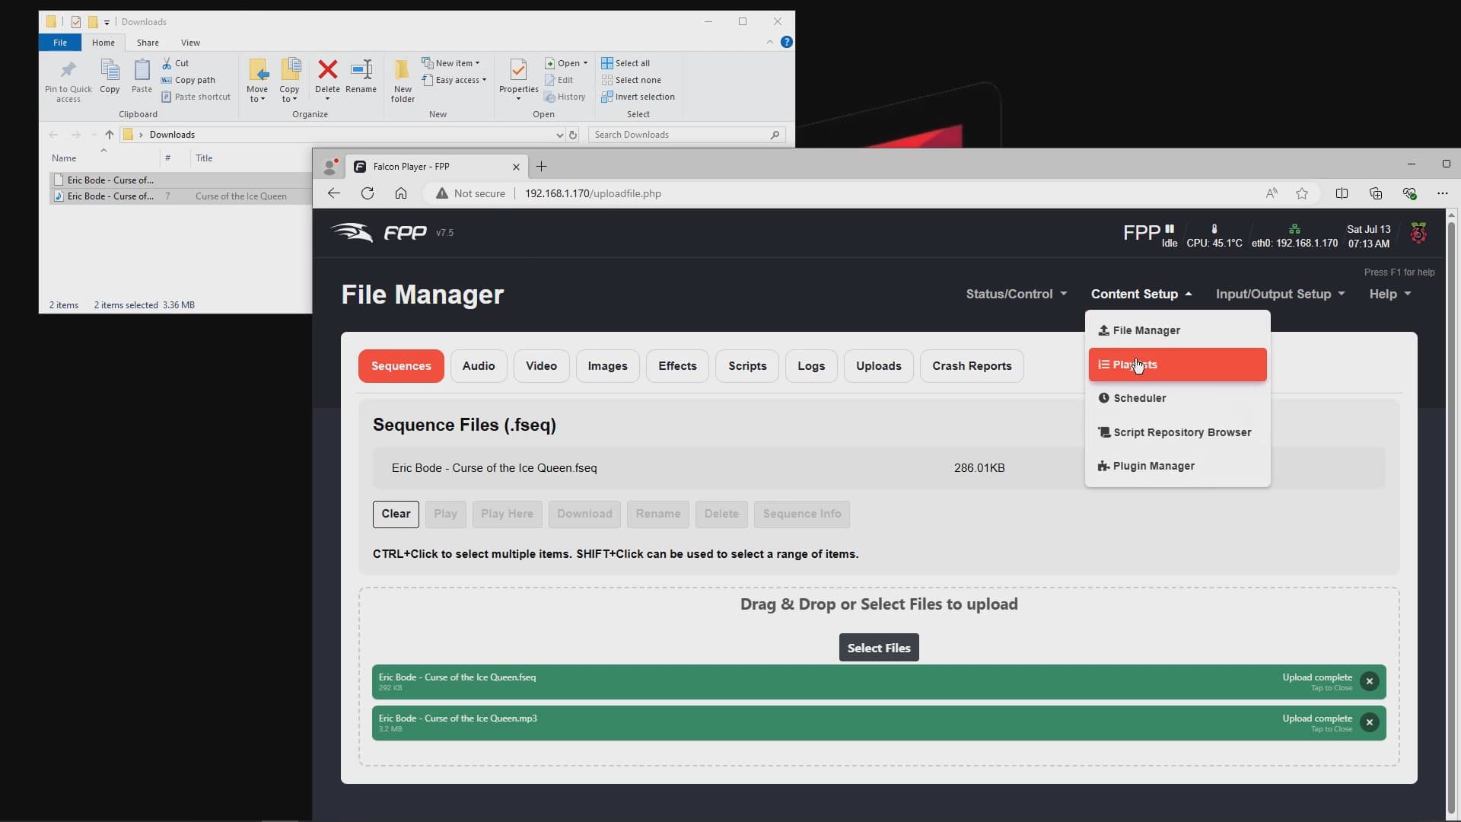Click Select all in Explorer ribbon
The image size is (1461, 822).
pos(625,63)
